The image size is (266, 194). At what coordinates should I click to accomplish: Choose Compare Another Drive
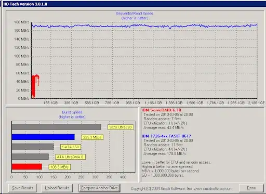(x=99, y=188)
